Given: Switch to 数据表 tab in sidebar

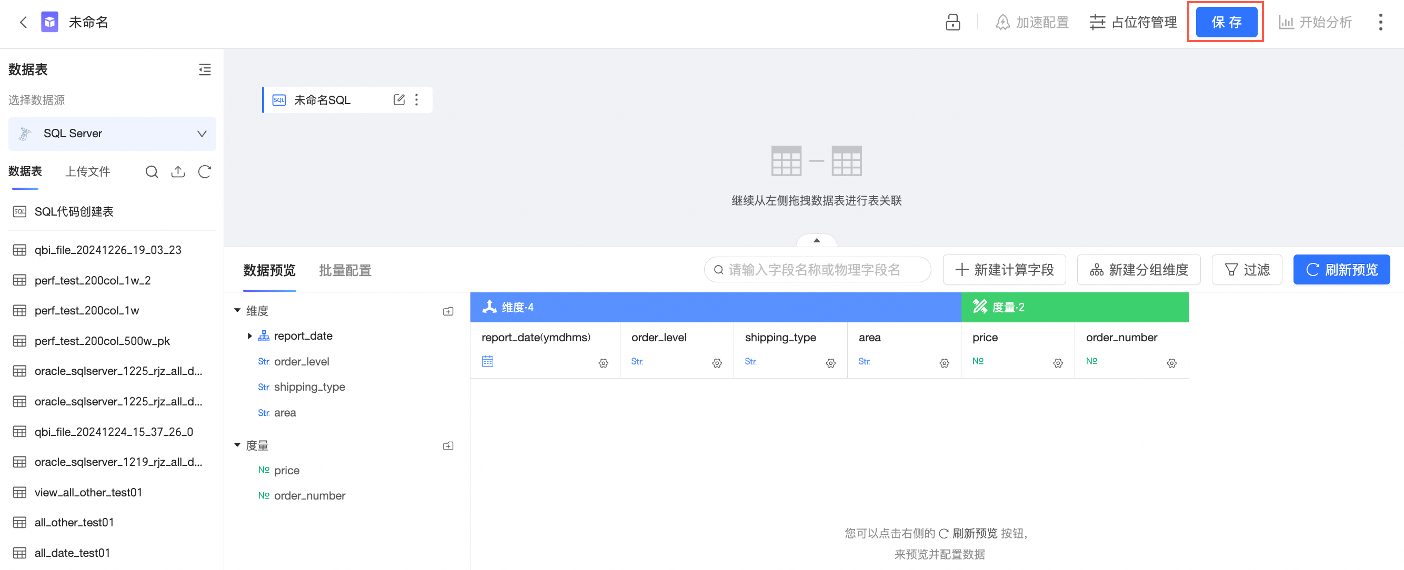Looking at the screenshot, I should coord(25,171).
